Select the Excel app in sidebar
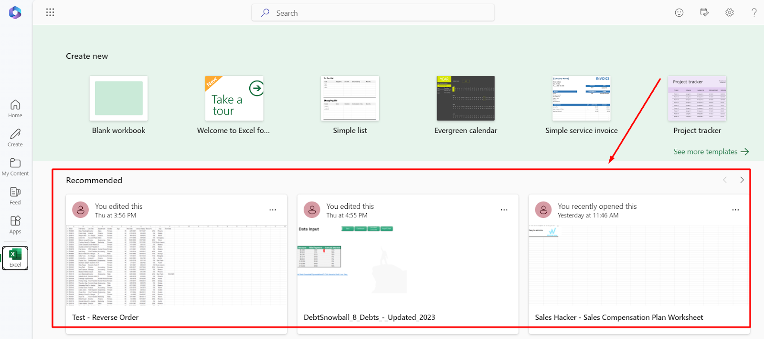This screenshot has height=339, width=764. 15,258
